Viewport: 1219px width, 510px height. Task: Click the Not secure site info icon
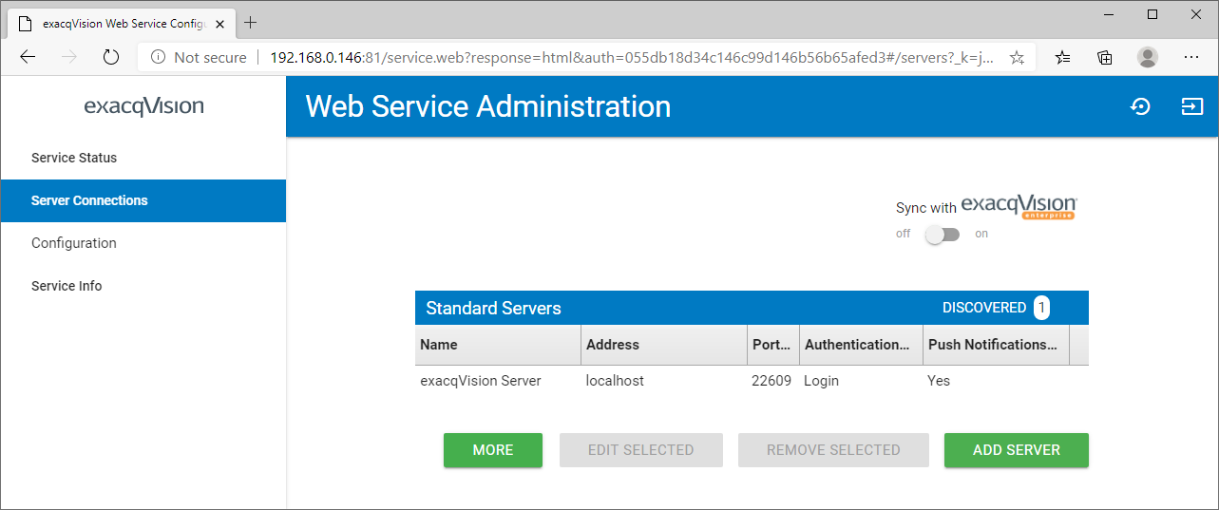[159, 57]
